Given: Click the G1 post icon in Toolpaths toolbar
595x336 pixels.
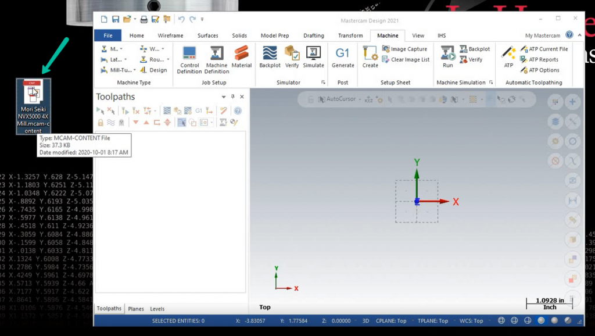Looking at the screenshot, I should 199,111.
